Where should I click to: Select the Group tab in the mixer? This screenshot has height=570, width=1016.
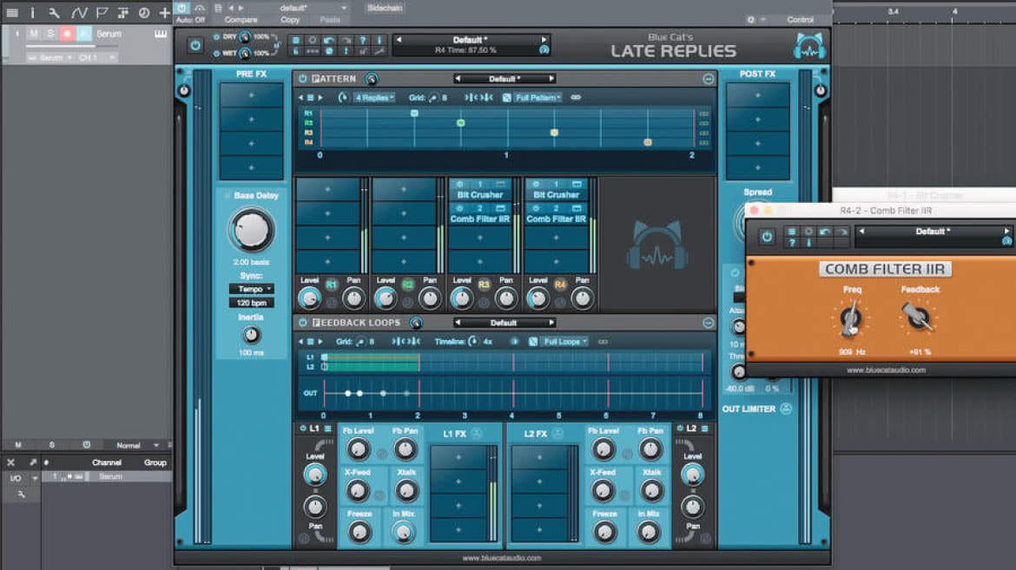coord(155,462)
